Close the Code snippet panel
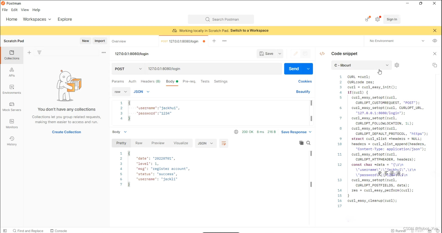Screen dimensions: 442x233 (435, 54)
